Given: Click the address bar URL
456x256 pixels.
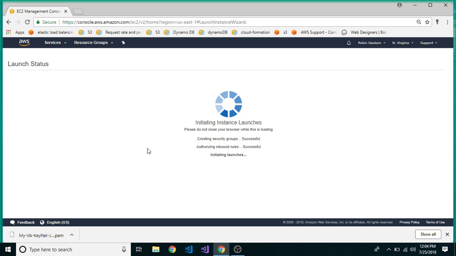Looking at the screenshot, I should (154, 22).
